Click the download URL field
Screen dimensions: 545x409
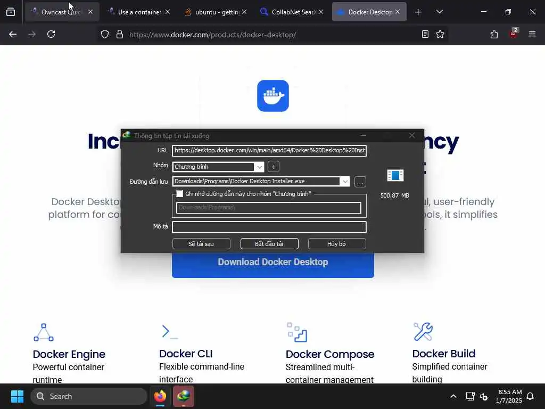(269, 150)
